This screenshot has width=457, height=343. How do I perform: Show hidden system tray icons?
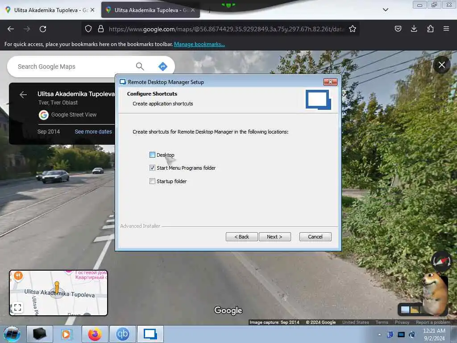(379, 335)
